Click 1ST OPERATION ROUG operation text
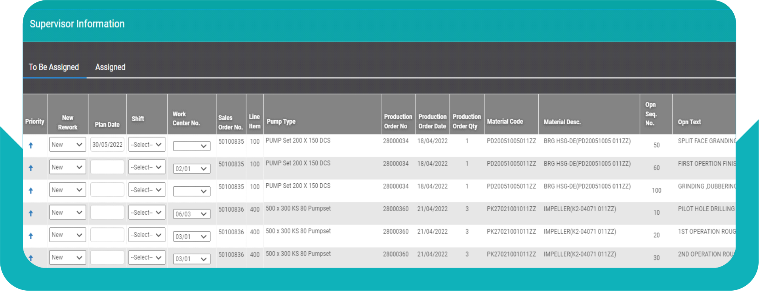 tap(707, 231)
